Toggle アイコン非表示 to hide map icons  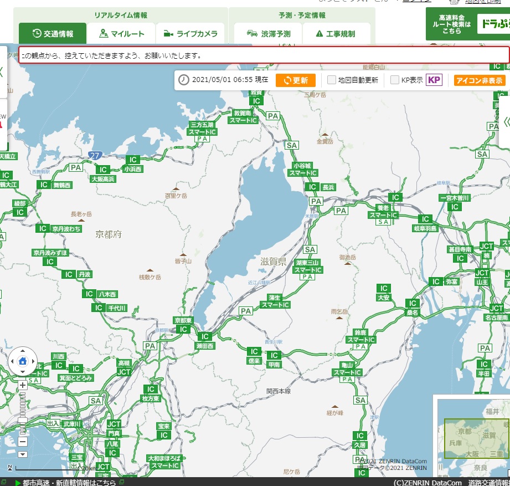480,80
